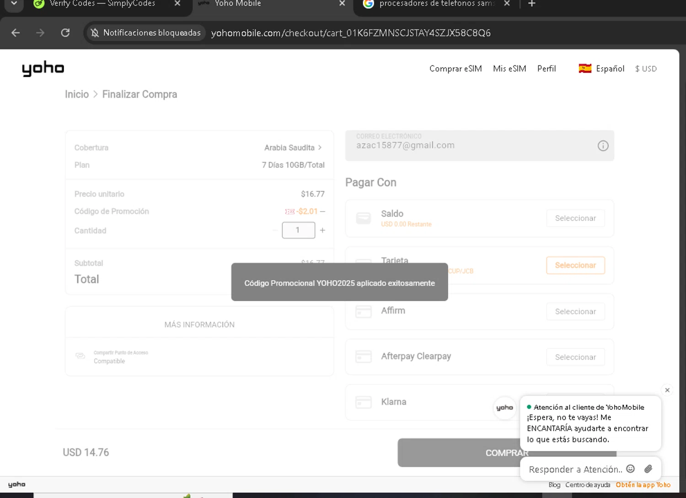Click the Klarna card icon
Screen dimensions: 686x498
(x=364, y=402)
